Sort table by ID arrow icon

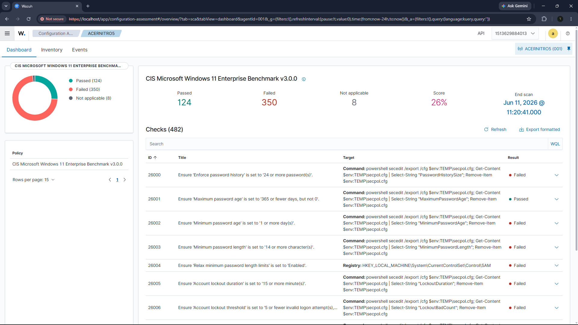pyautogui.click(x=155, y=158)
